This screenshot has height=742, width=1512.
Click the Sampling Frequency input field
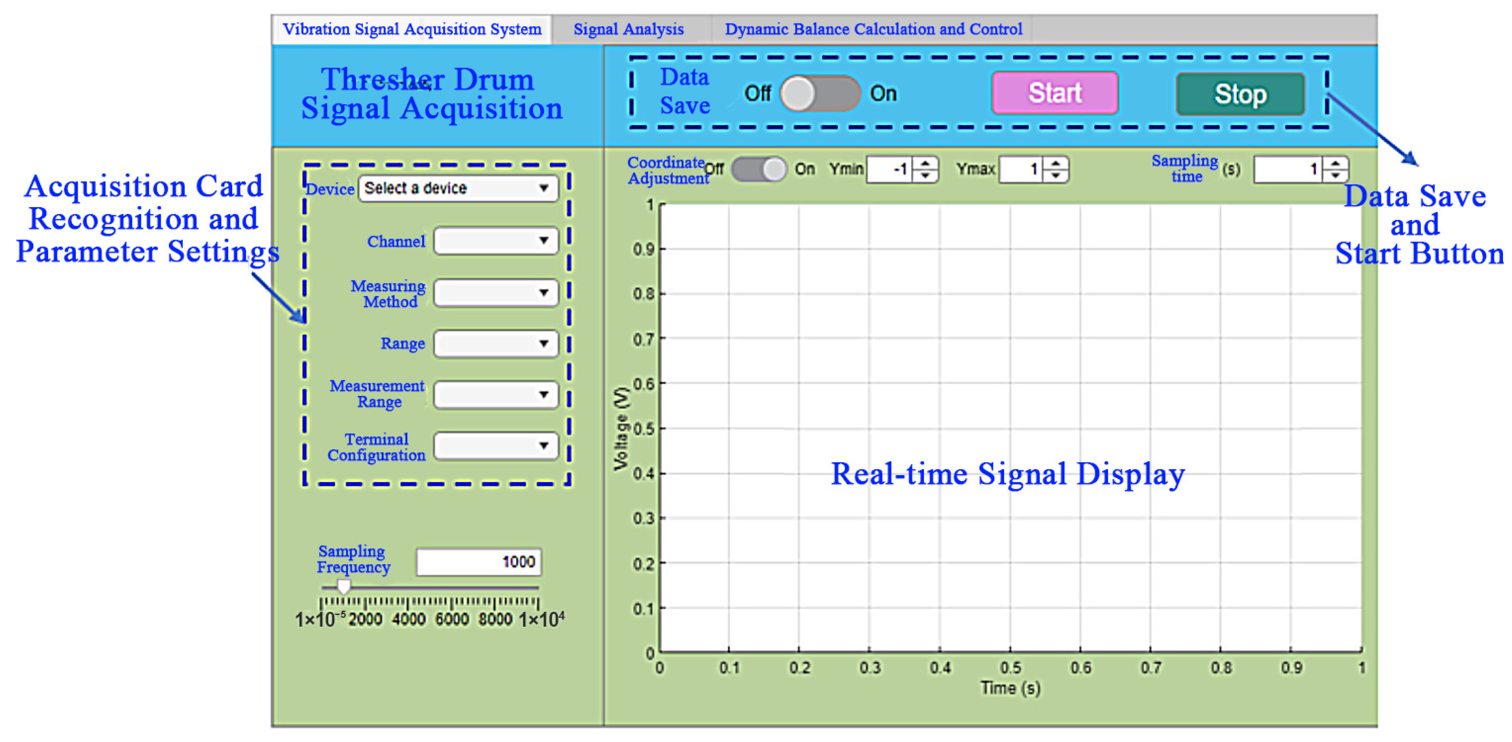(478, 562)
